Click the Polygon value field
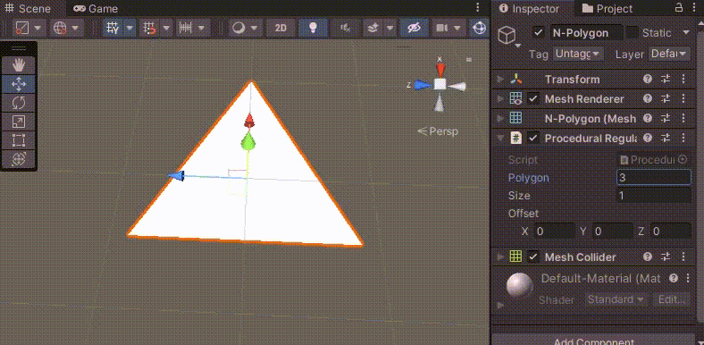Viewport: 704px width, 345px height. [654, 178]
